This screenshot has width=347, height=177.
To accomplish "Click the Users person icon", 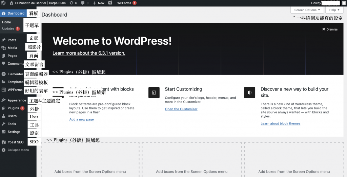I will (x=3, y=116).
